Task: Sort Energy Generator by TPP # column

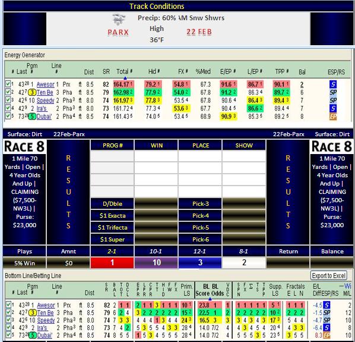Action: [x=282, y=71]
